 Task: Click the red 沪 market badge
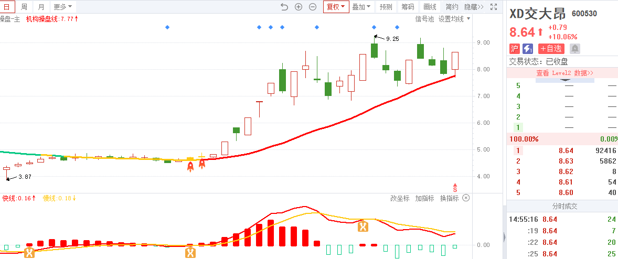click(x=515, y=49)
